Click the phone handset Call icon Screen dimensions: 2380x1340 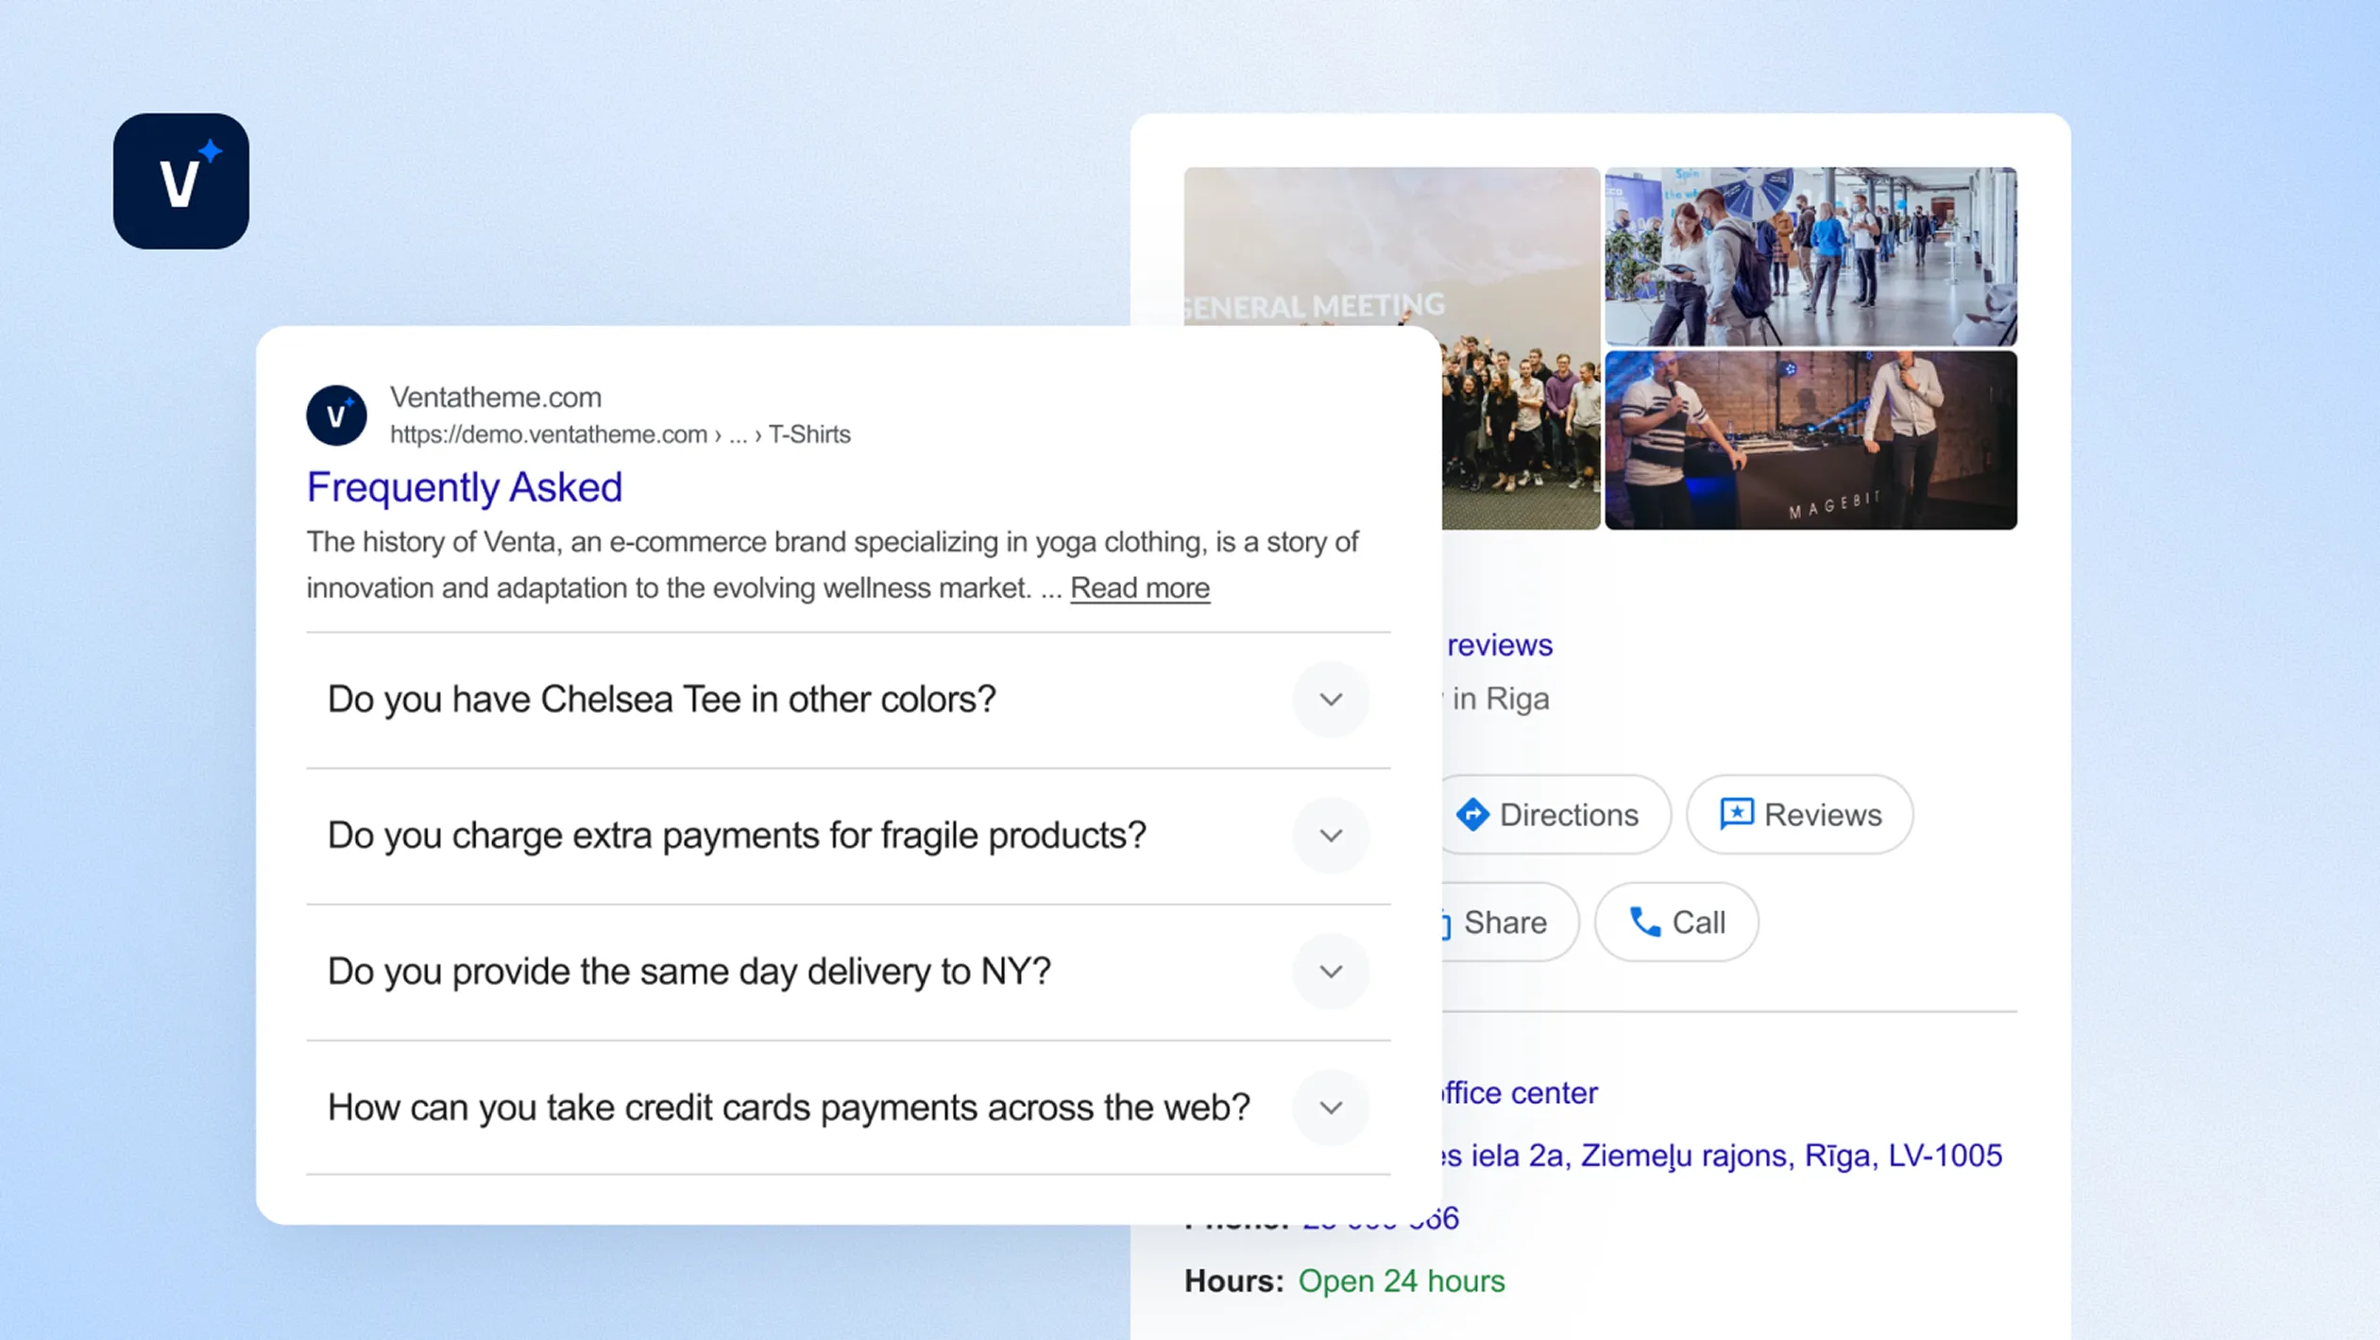1644,922
